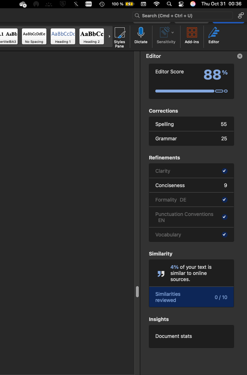Screen dimensions: 247x375
Task: Toggle the Editor ribbon button
Action: [x=214, y=35]
